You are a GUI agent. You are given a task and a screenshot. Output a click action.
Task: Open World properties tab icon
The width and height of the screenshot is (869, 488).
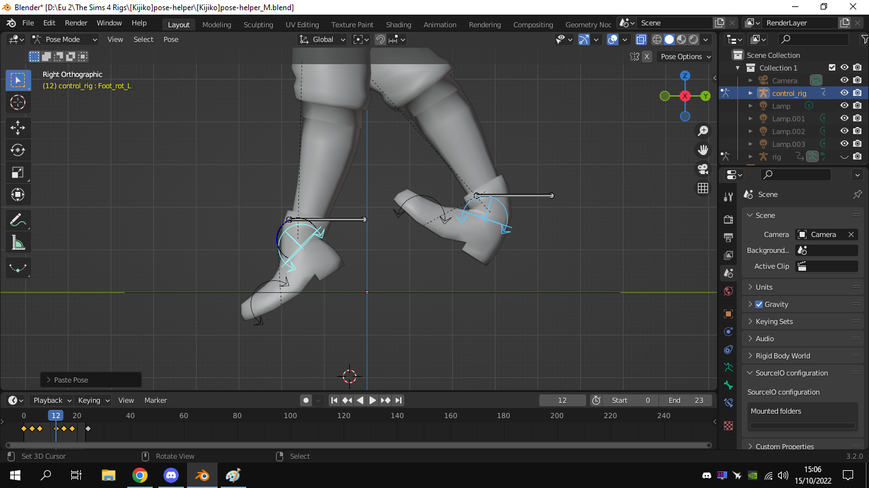coord(728,291)
